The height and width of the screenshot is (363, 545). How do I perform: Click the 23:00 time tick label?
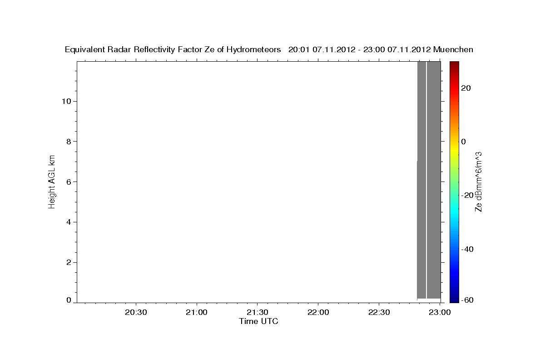pyautogui.click(x=439, y=313)
